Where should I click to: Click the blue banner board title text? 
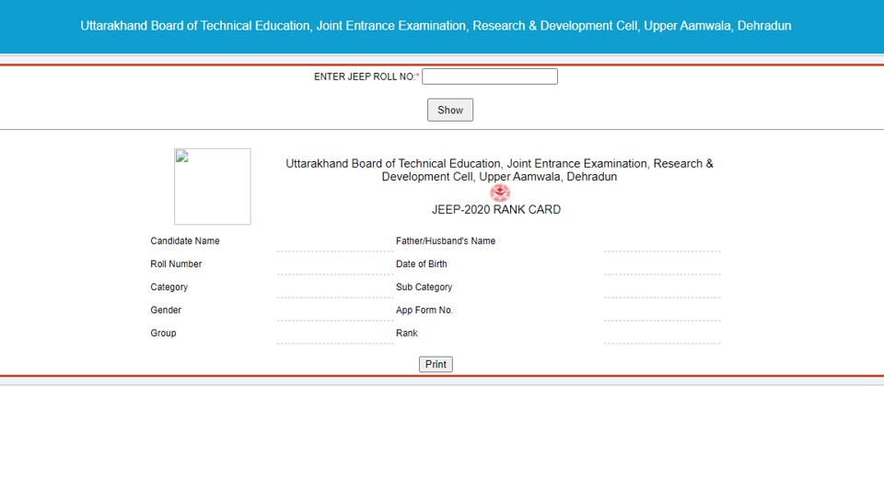[436, 26]
